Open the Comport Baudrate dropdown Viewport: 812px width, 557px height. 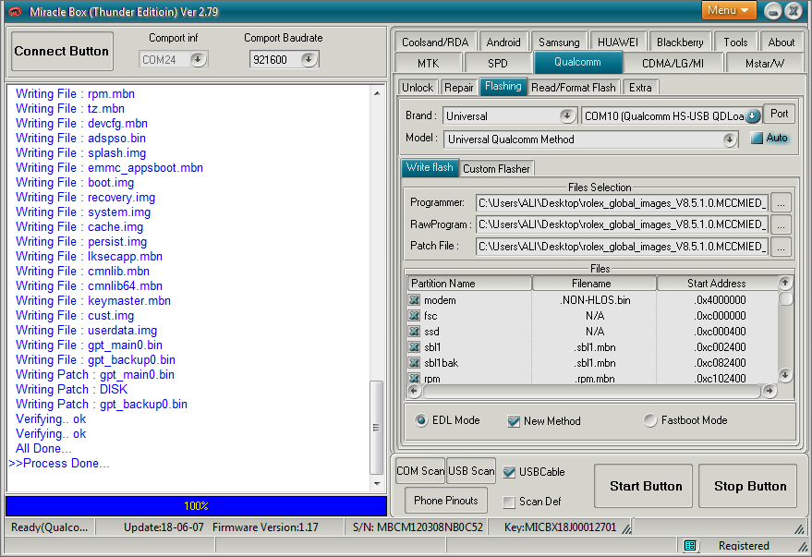coord(309,59)
